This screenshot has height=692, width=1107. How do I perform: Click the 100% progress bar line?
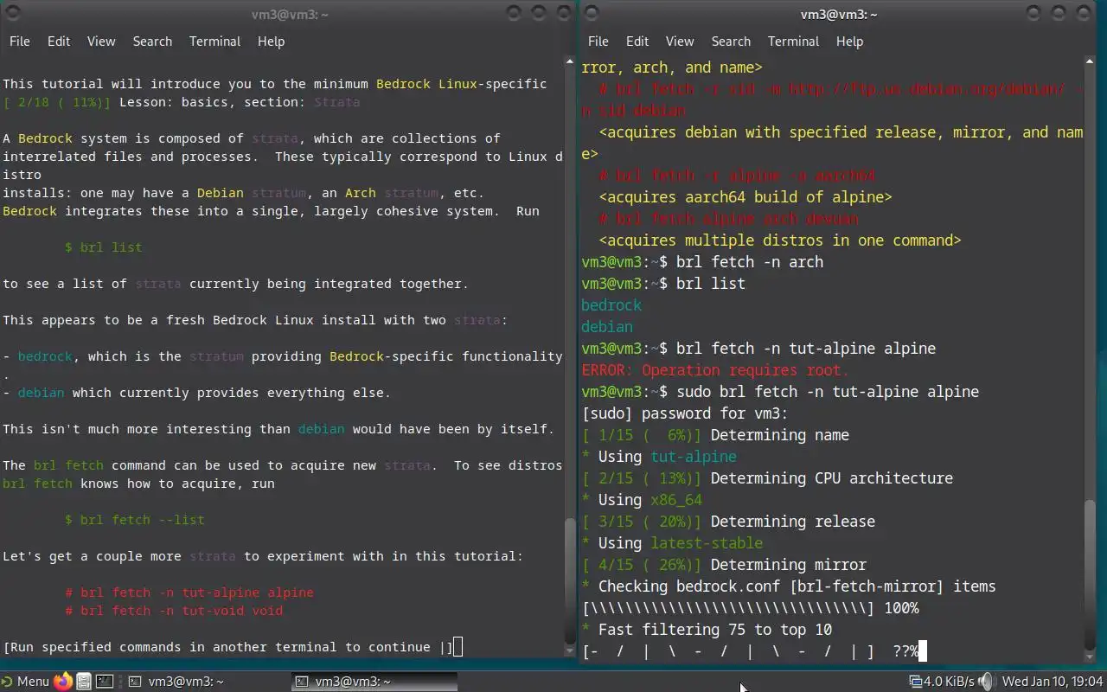[x=750, y=608]
